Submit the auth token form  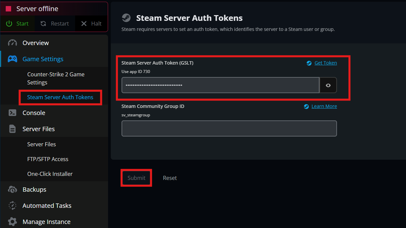[136, 178]
